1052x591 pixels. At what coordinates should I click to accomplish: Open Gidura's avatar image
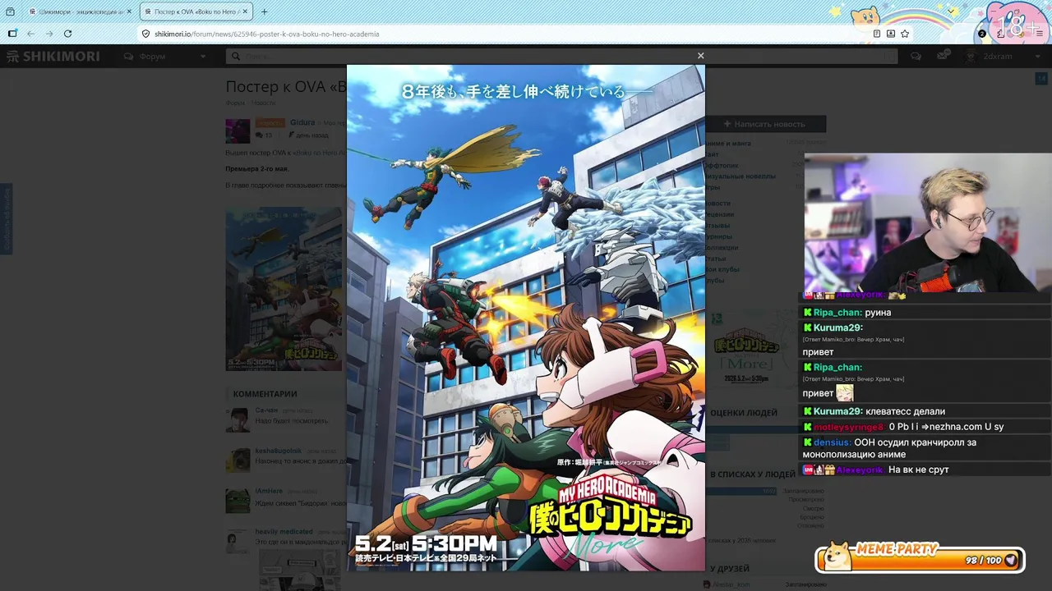click(238, 131)
